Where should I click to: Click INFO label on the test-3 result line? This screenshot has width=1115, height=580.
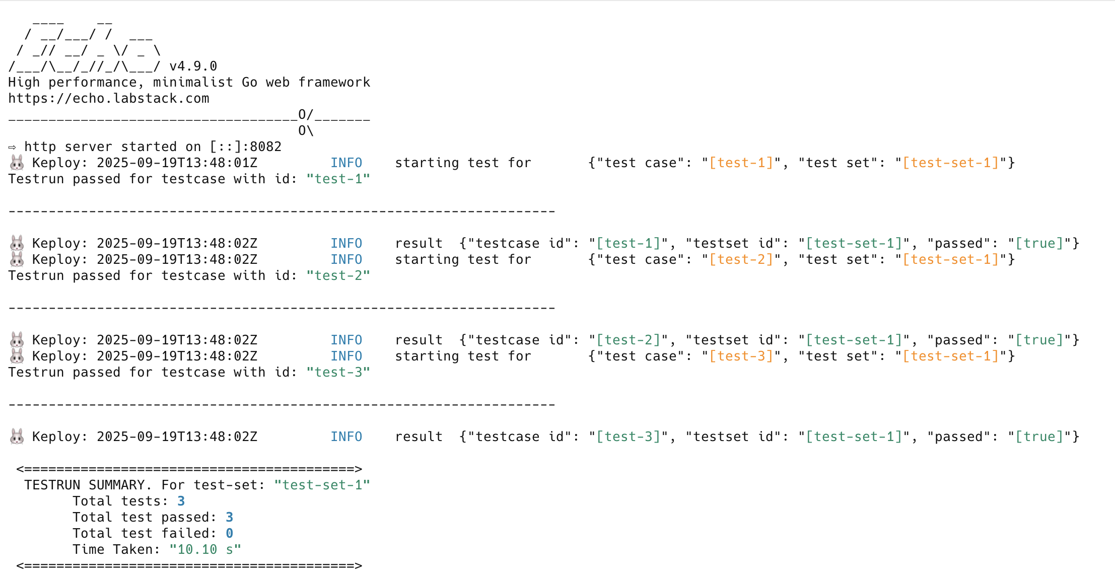coord(346,437)
